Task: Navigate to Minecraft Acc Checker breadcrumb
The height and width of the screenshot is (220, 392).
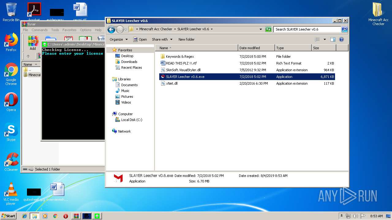Action: tap(156, 29)
